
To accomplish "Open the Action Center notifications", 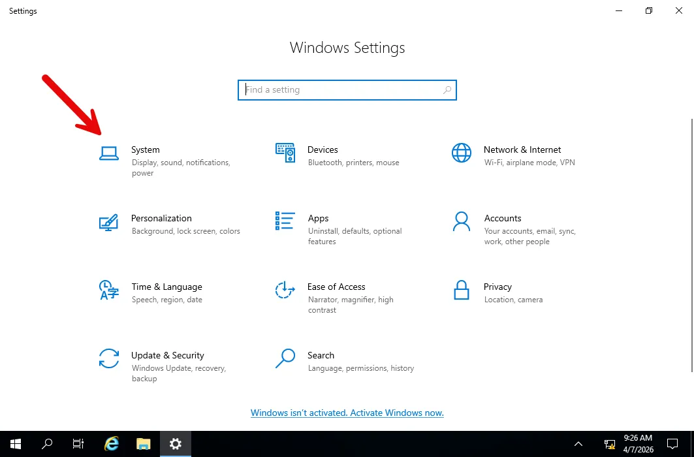I will [x=672, y=444].
